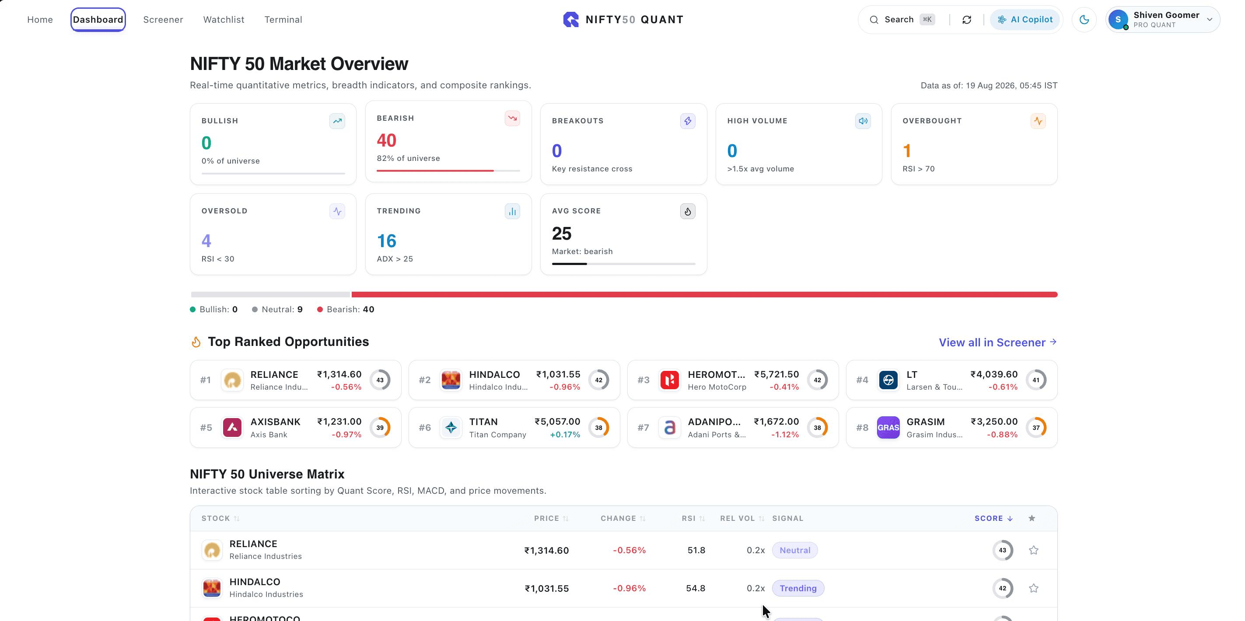
Task: Star RELIANCE row to watchlist
Action: tap(1033, 551)
